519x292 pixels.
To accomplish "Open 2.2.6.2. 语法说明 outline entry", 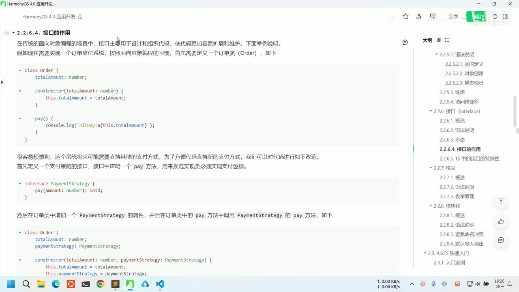I will click(x=457, y=130).
